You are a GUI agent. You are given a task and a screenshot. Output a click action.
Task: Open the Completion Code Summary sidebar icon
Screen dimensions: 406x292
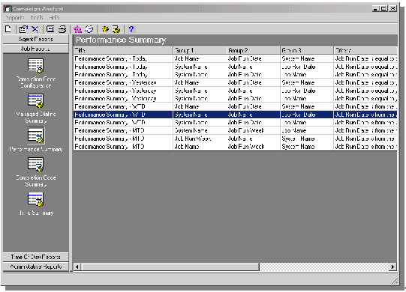tap(36, 165)
